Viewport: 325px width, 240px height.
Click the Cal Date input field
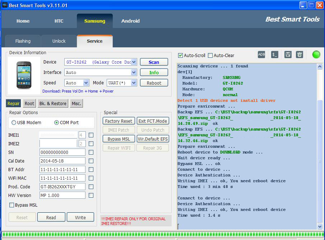point(62,161)
